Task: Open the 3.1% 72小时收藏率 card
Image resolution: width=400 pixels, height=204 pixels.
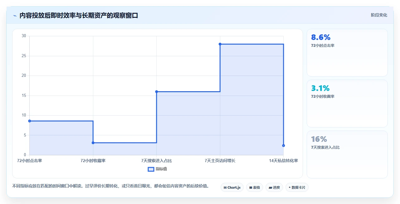Action: point(347,104)
